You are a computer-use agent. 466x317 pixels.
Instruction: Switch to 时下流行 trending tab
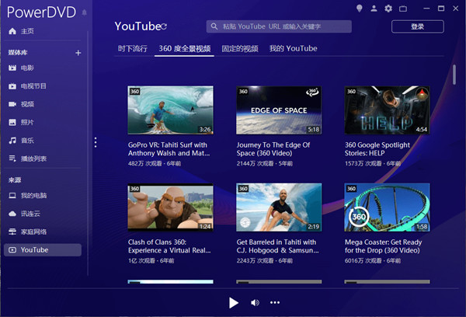132,49
